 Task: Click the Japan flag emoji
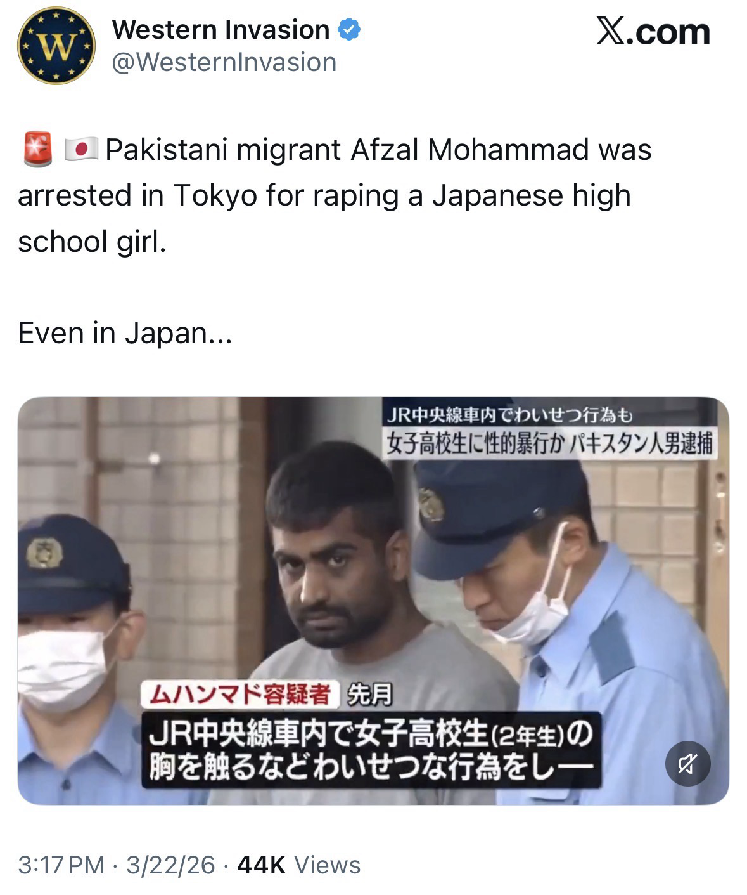81,150
